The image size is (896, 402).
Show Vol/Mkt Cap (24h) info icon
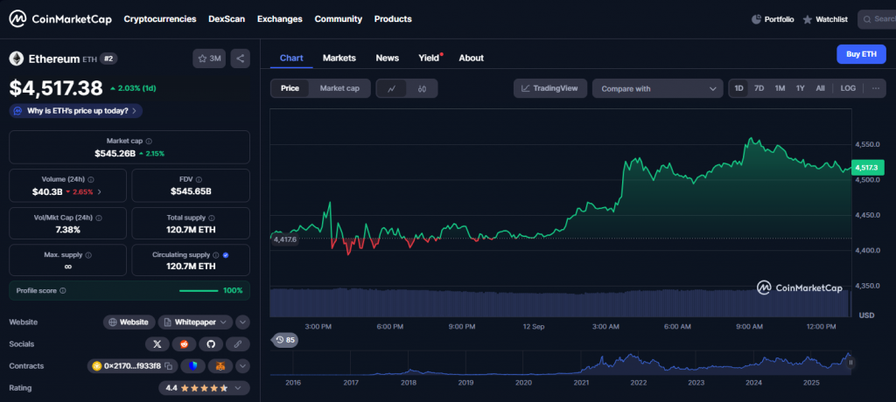pyautogui.click(x=99, y=218)
